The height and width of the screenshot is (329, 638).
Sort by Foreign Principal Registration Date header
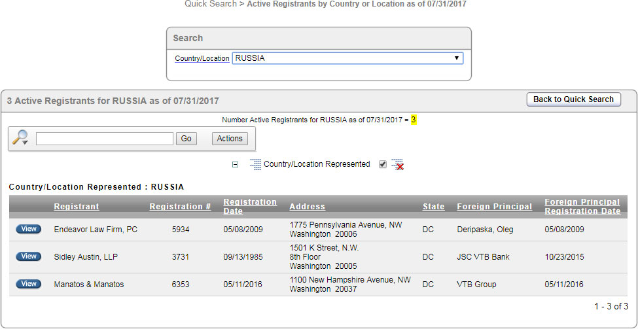coord(582,207)
